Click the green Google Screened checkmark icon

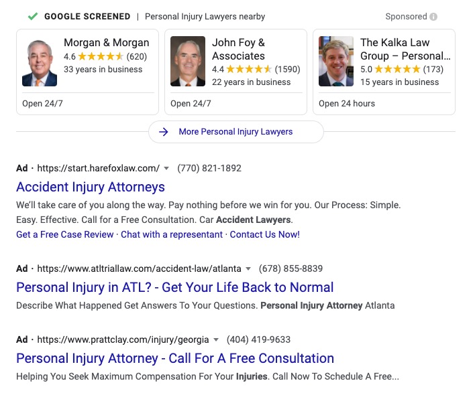click(32, 16)
